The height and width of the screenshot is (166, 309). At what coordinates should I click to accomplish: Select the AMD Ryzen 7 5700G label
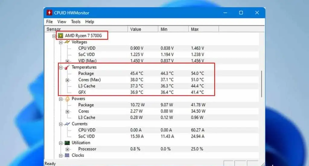[83, 36]
